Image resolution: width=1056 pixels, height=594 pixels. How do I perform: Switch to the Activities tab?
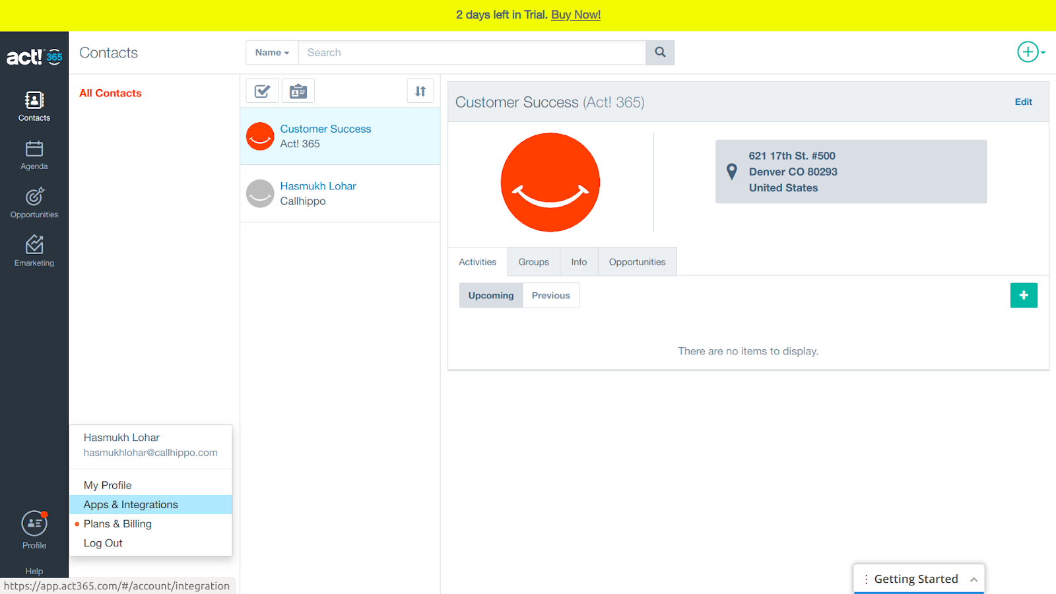(x=477, y=261)
